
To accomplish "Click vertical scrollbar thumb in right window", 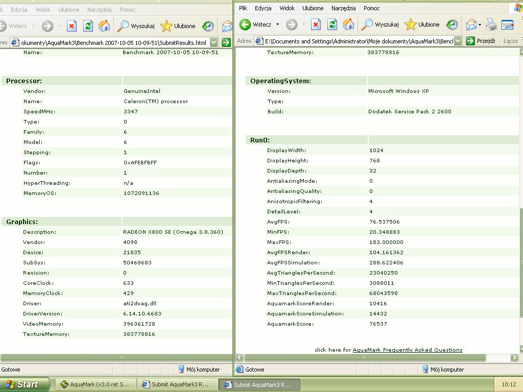I will click(521, 262).
